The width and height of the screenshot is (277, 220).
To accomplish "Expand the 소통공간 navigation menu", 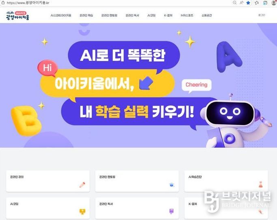I will 206,15.
